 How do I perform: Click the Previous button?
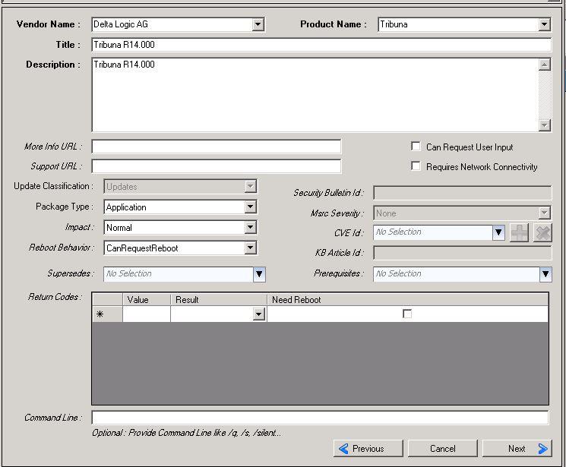(x=368, y=448)
